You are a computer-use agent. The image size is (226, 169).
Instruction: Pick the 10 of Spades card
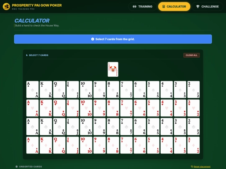[86, 90]
